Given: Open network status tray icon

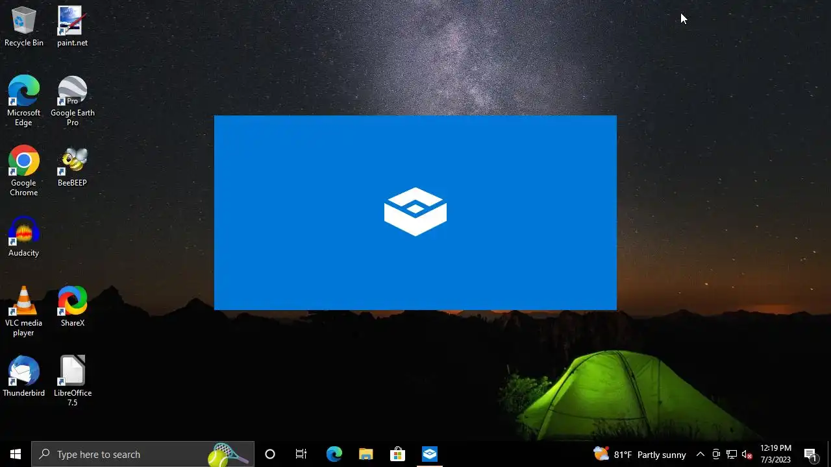Looking at the screenshot, I should (732, 454).
